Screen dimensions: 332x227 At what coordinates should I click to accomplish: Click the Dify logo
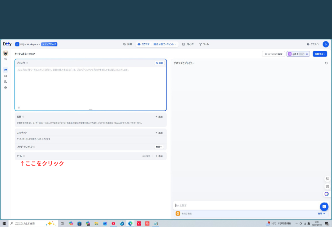click(7, 44)
